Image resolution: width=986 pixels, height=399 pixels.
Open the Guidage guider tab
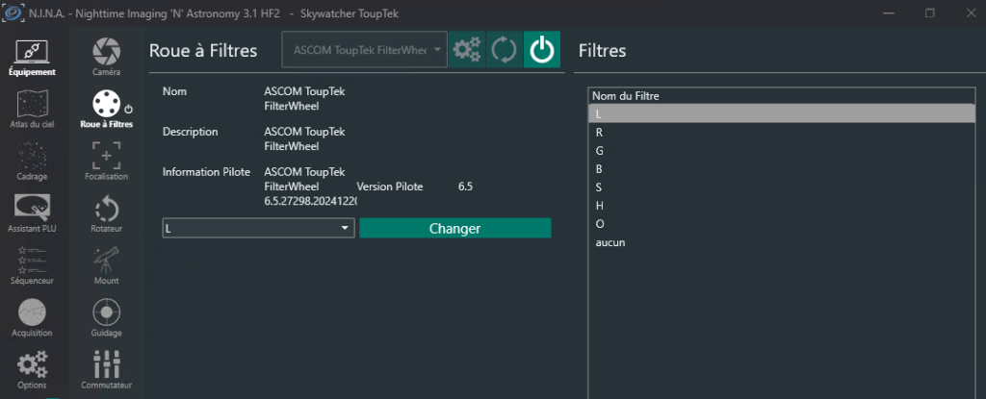(x=106, y=318)
